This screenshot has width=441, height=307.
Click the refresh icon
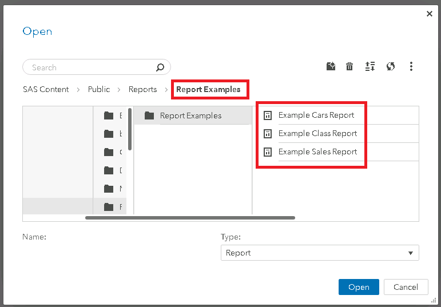point(391,67)
